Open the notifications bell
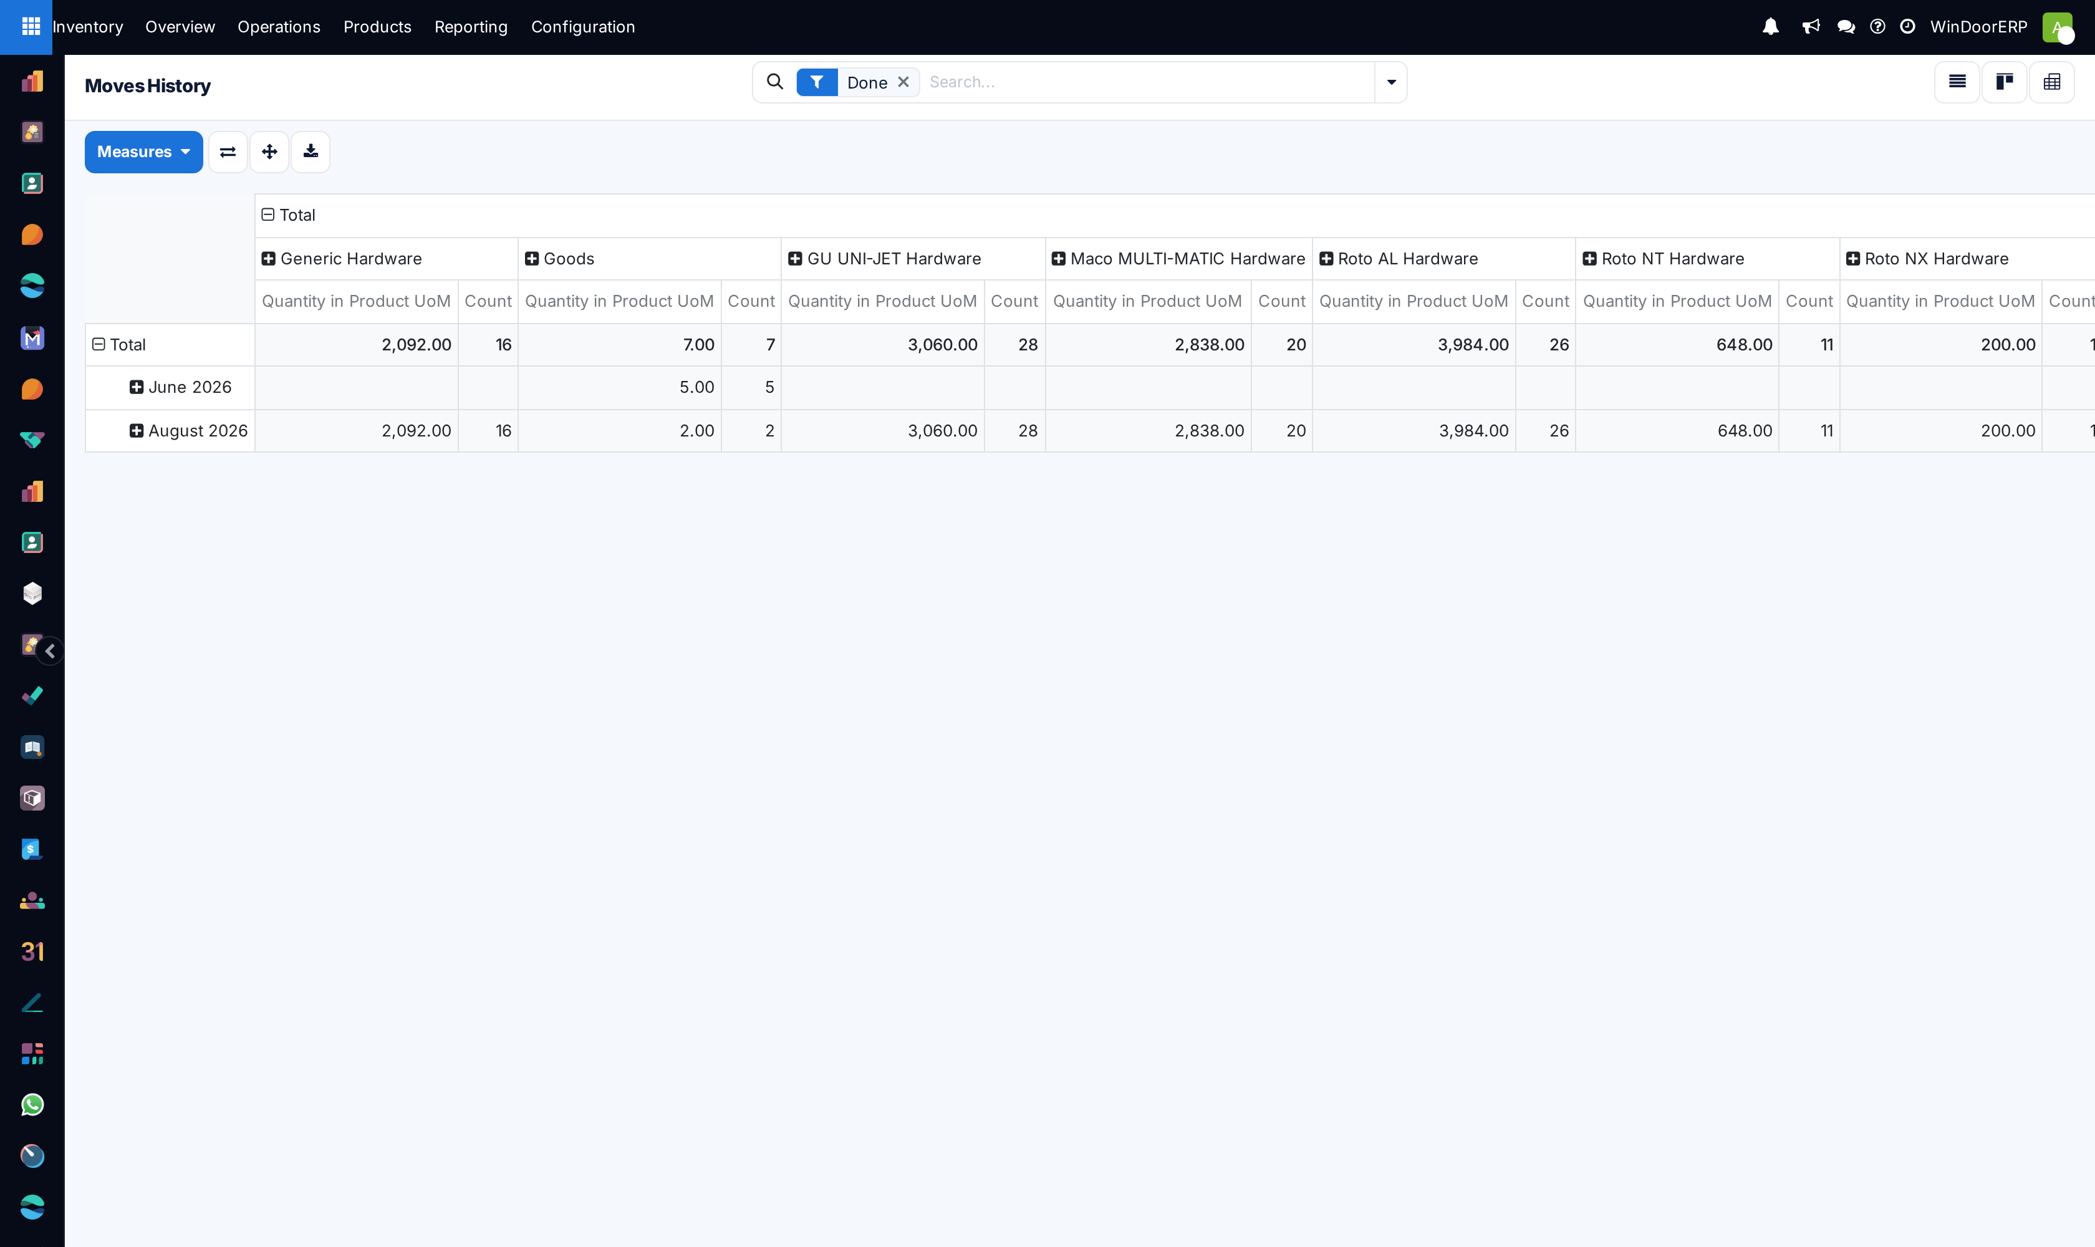This screenshot has height=1247, width=2095. (1771, 27)
